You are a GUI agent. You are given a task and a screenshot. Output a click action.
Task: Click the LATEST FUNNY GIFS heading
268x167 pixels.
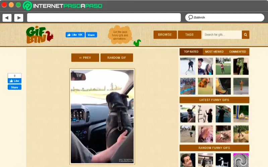point(214,100)
